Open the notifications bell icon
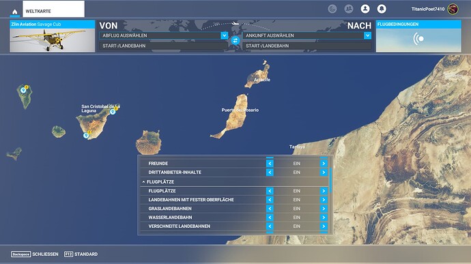This screenshot has height=264, width=471. point(382,9)
